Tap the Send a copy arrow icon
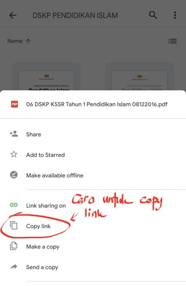This screenshot has width=186, height=286. pyautogui.click(x=14, y=267)
